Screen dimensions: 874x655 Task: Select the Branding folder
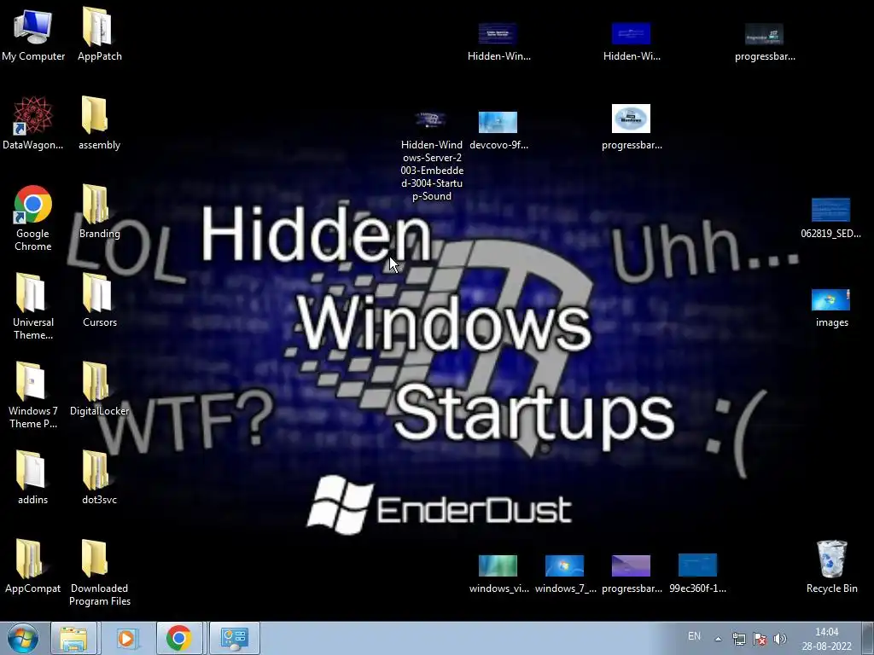pyautogui.click(x=99, y=212)
